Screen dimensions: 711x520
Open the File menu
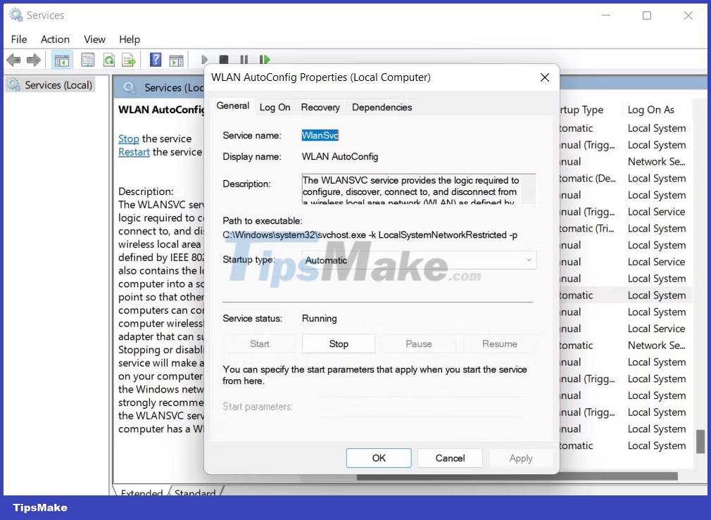click(18, 39)
